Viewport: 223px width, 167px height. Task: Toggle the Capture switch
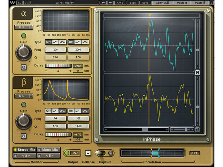click(100, 153)
